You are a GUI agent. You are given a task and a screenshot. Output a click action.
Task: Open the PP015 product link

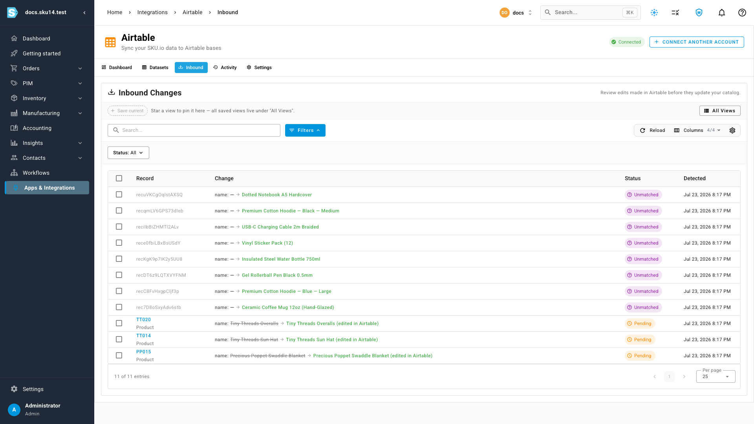click(143, 352)
